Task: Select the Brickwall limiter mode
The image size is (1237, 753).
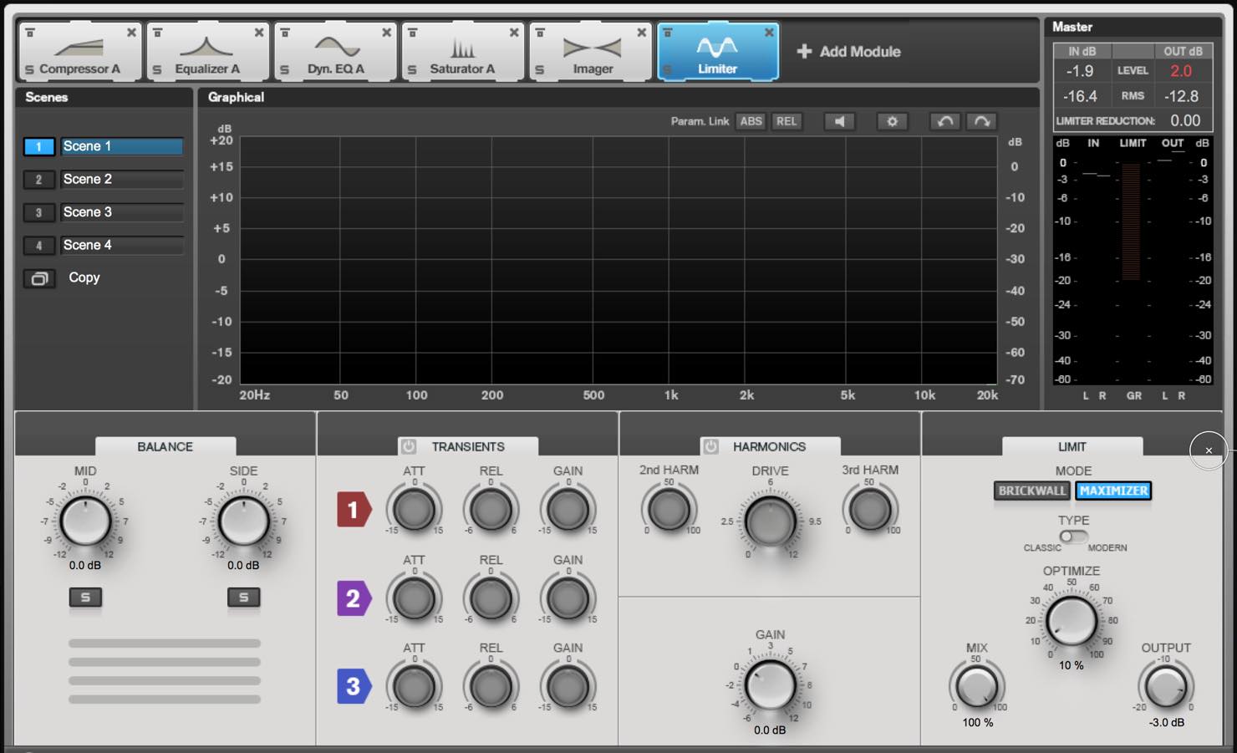Action: click(x=1032, y=491)
